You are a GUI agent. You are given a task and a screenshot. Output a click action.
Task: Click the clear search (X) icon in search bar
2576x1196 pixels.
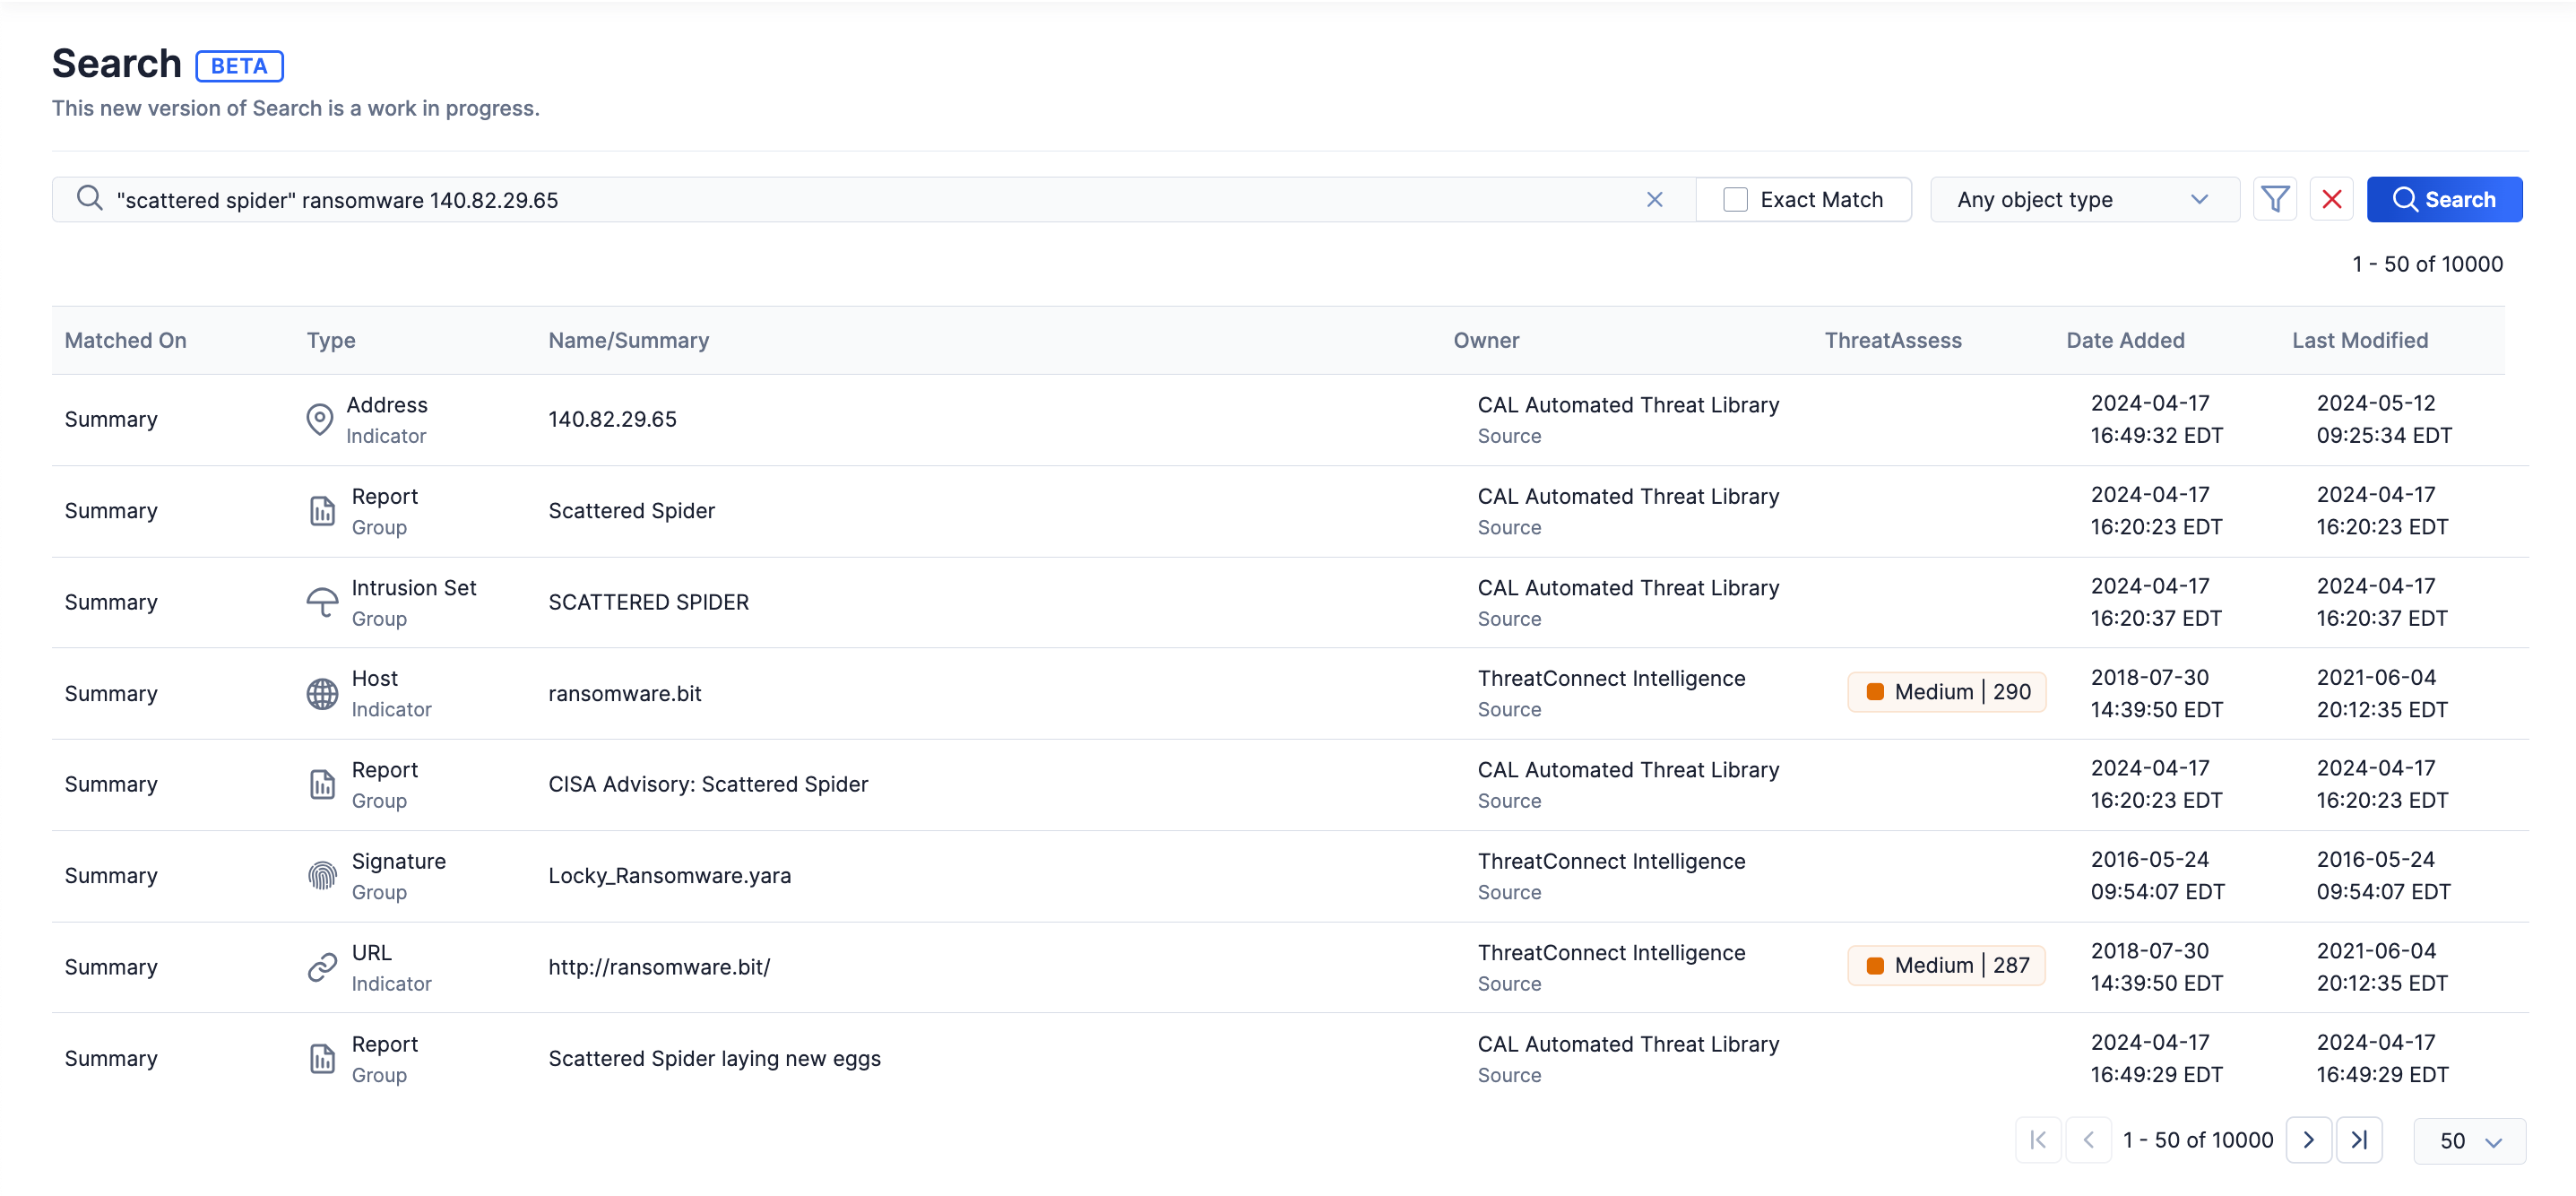click(x=1655, y=199)
